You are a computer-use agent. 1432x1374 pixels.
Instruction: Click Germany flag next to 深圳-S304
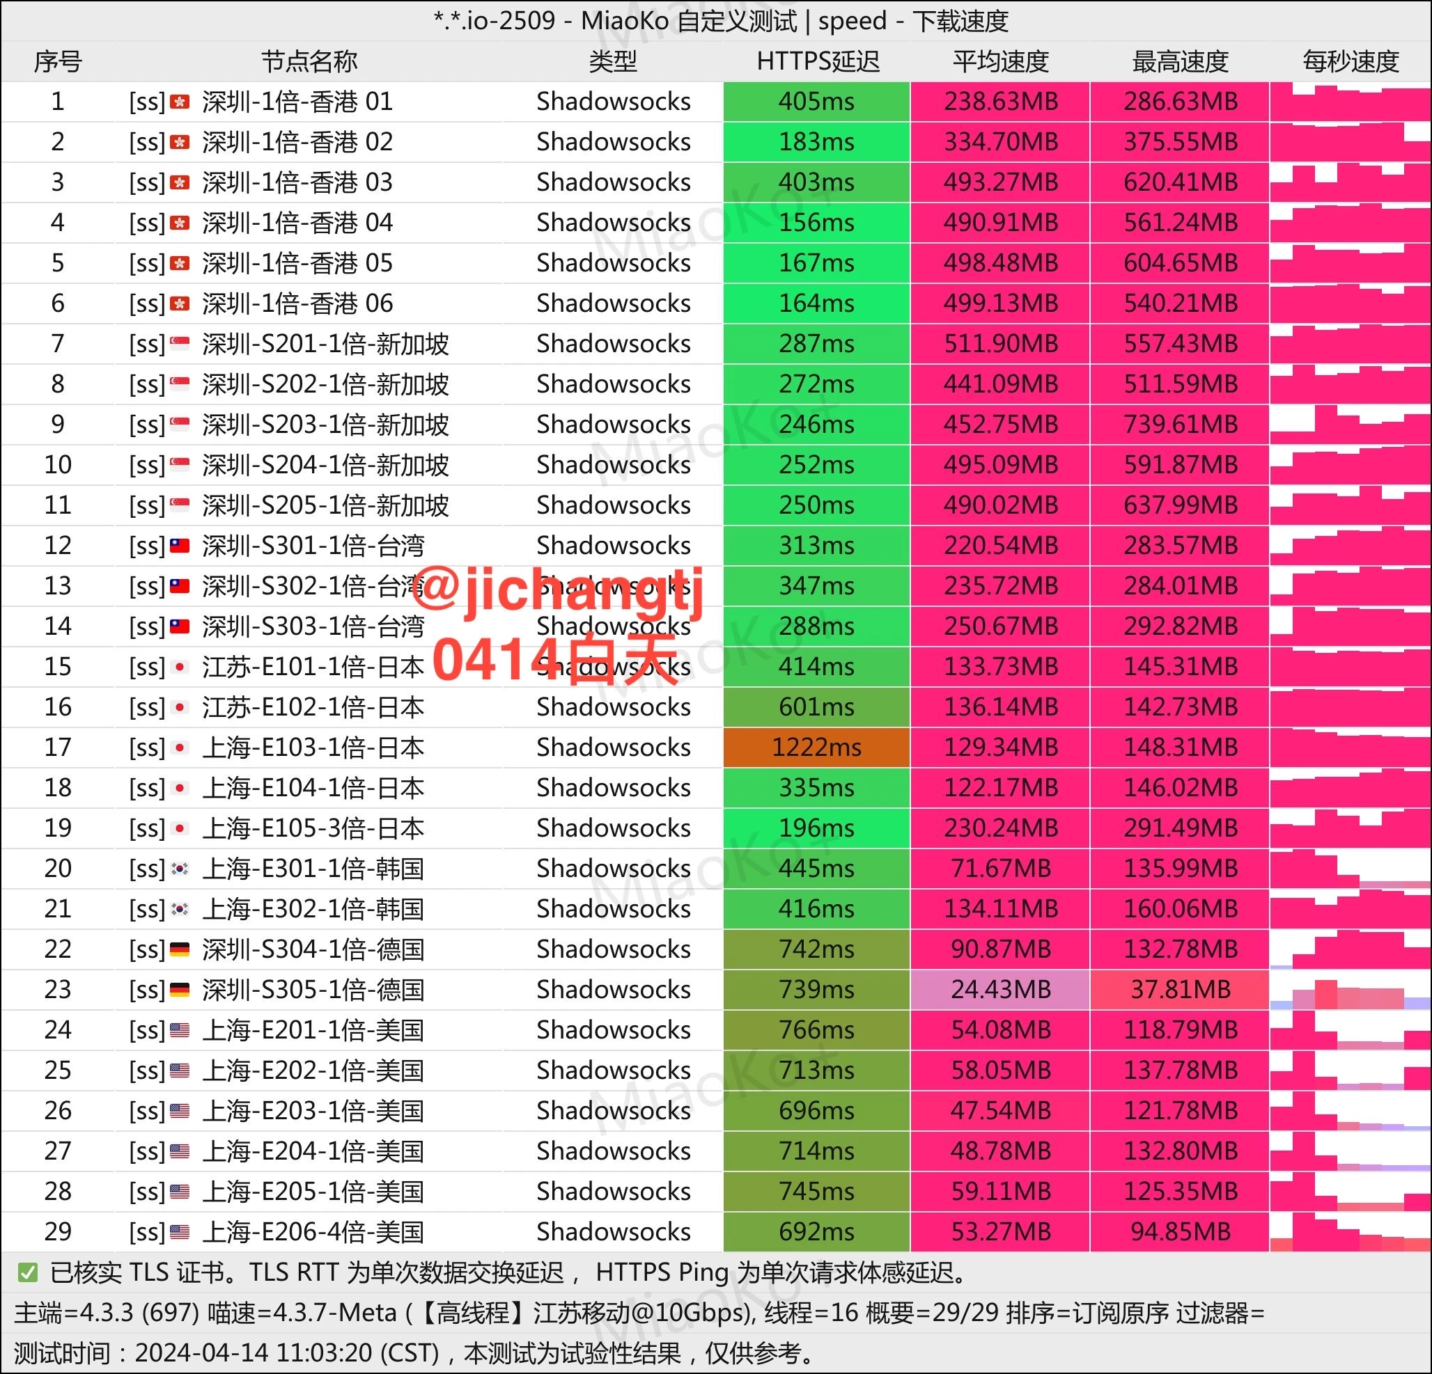180,949
